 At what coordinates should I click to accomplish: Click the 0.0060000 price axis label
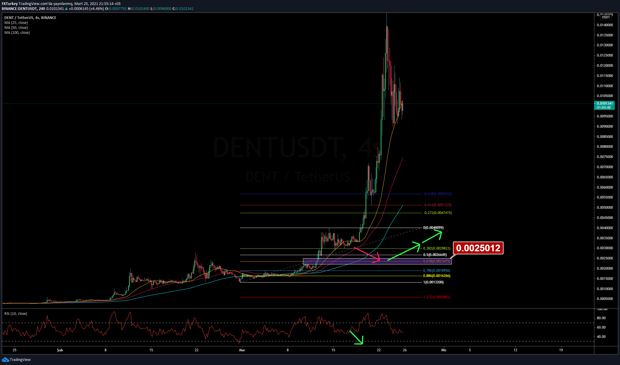tap(605, 187)
